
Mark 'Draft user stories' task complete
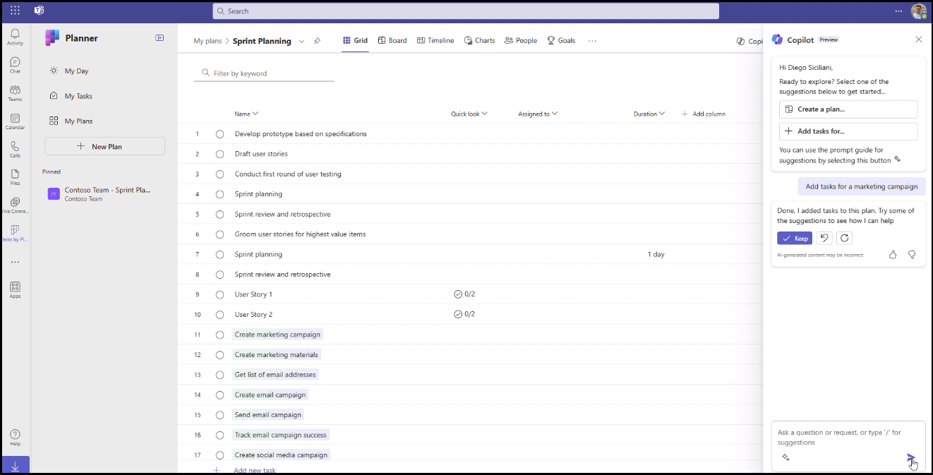click(219, 154)
